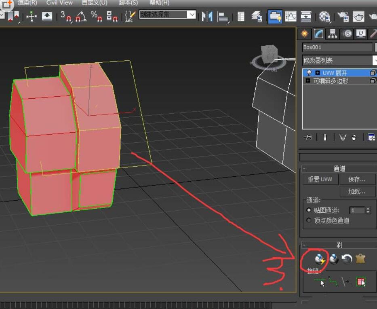
Task: Select the Edit Seams tool
Action: pos(320,281)
